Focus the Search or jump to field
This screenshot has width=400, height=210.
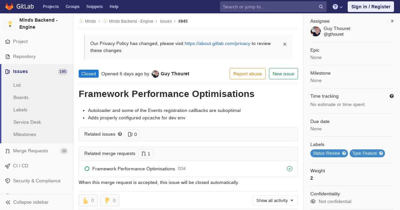click(x=270, y=7)
